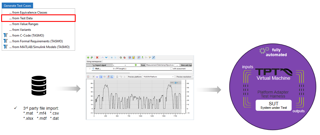
Task: Click the gray gear settings icon
Action: tap(121, 58)
